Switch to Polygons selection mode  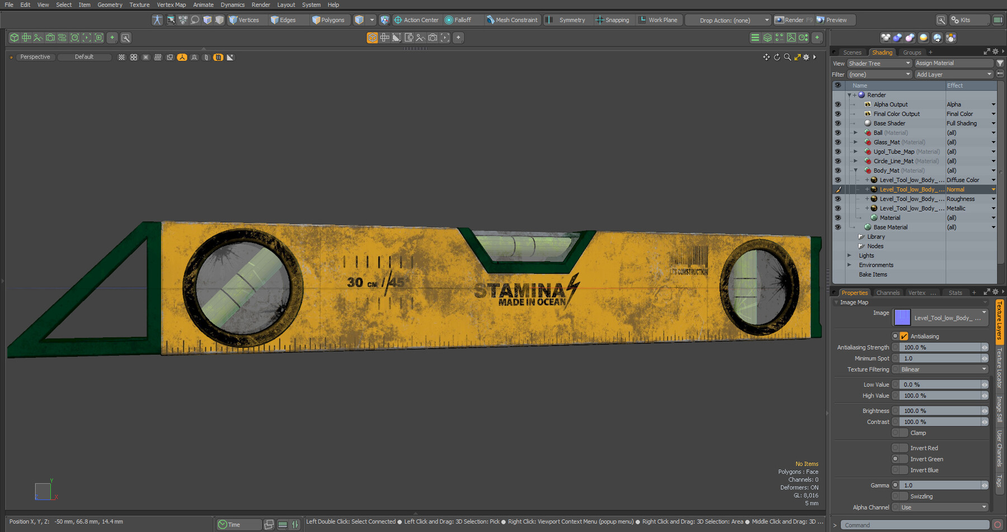330,20
